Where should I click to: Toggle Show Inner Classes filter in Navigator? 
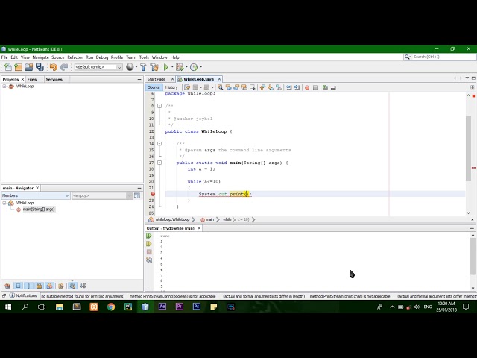tap(50, 286)
